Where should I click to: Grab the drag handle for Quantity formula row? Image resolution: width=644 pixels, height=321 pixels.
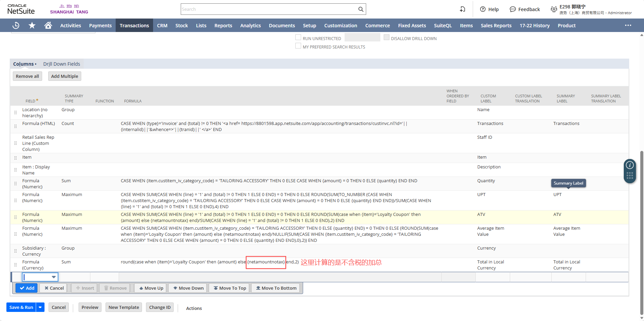[x=16, y=184]
